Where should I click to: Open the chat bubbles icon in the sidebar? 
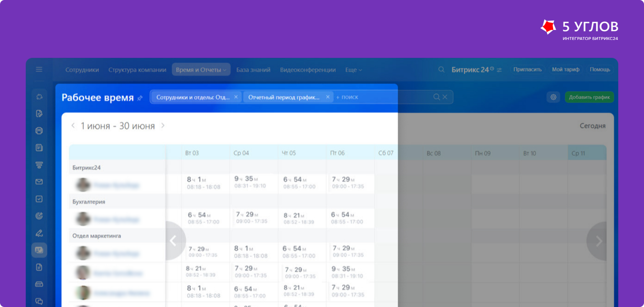(39, 301)
